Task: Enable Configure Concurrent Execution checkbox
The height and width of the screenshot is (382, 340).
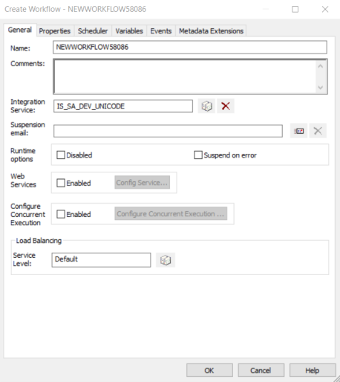Action: (x=61, y=214)
